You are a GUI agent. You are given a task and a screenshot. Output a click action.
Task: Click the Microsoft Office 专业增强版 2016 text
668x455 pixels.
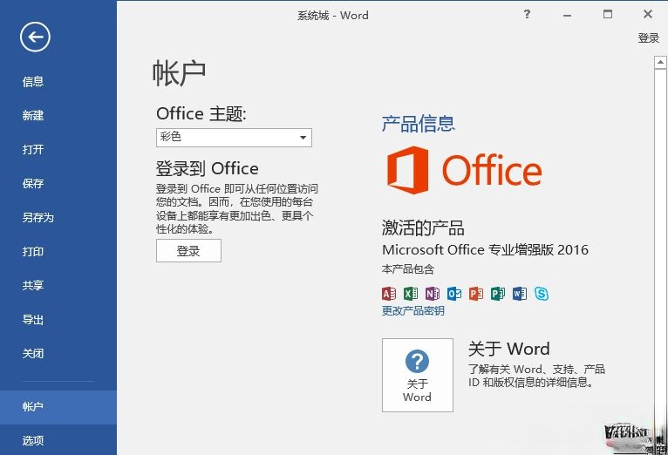[x=485, y=249]
